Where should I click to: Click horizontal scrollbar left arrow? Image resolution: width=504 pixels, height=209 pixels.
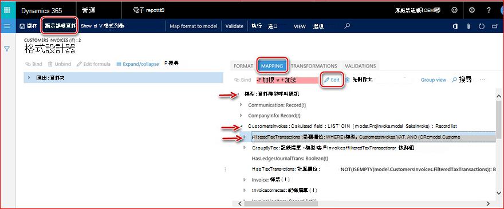[240, 203]
